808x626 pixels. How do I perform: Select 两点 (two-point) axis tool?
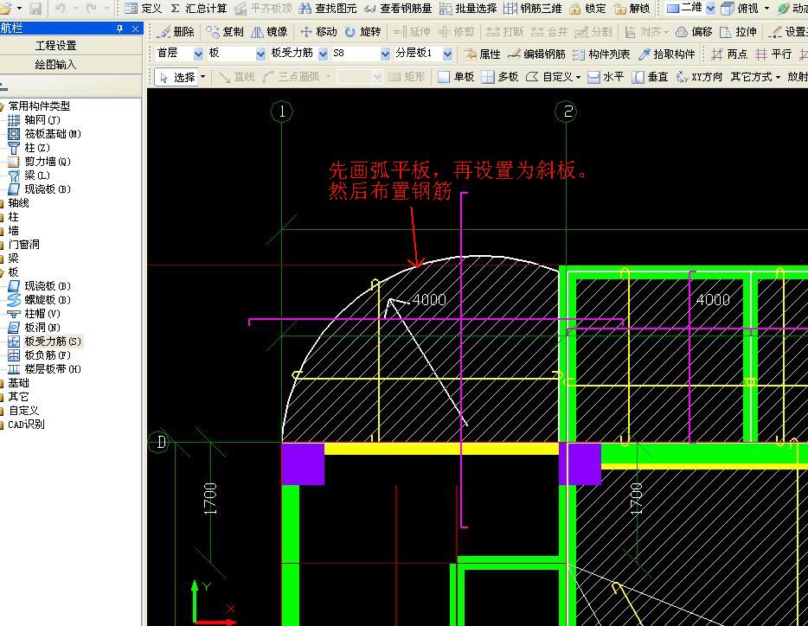coord(729,54)
